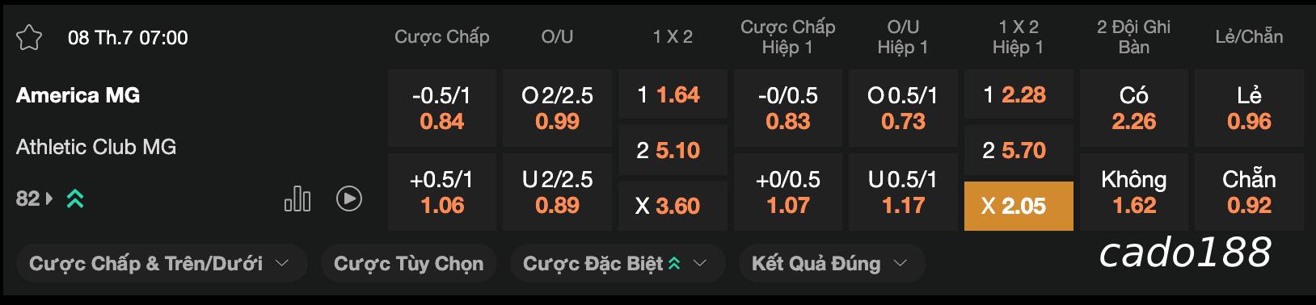Open Athletic Club MG team name
Image resolution: width=1316 pixels, height=305 pixels.
pos(96,147)
